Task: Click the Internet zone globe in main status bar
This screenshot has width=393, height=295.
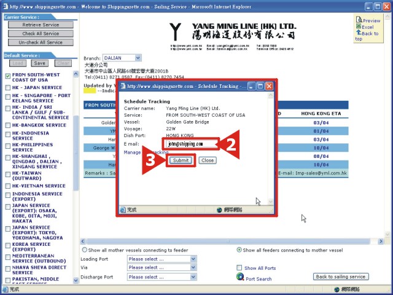Action: pos(337,289)
